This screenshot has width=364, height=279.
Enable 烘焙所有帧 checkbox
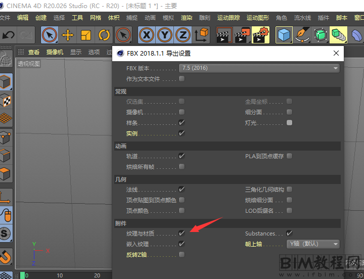182,167
